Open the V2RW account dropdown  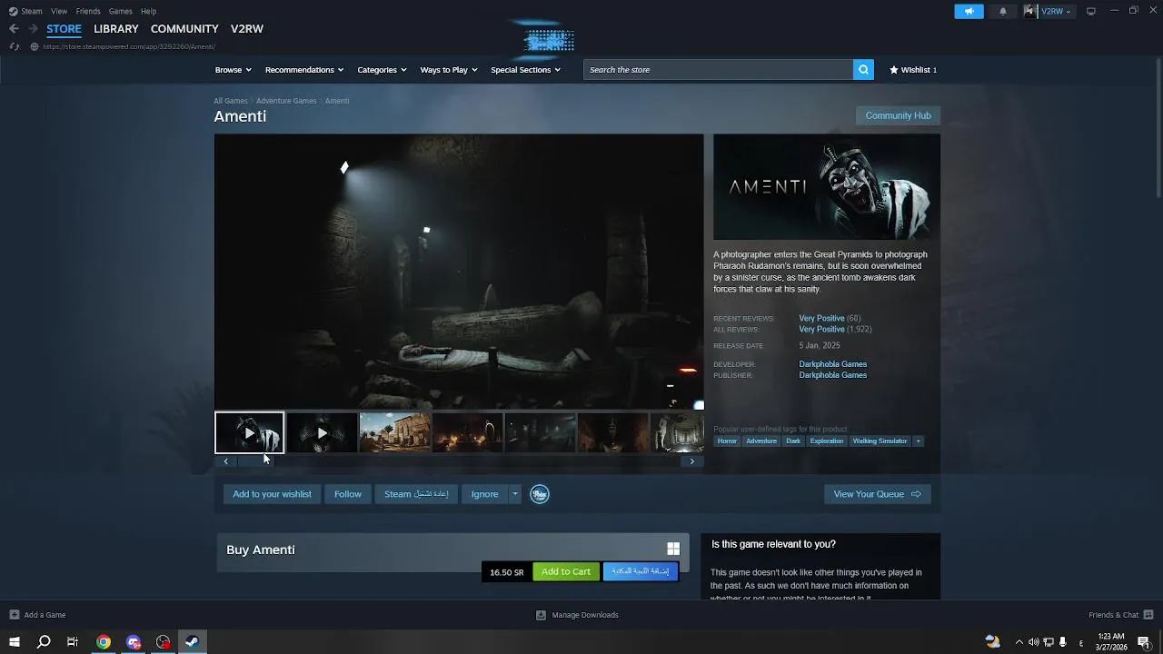pos(1055,11)
